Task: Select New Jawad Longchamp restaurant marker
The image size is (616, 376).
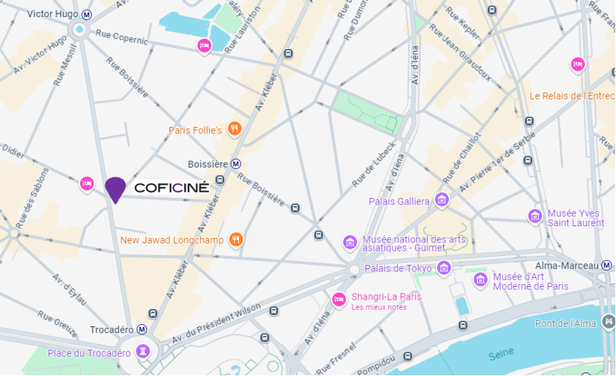Action: [x=236, y=239]
